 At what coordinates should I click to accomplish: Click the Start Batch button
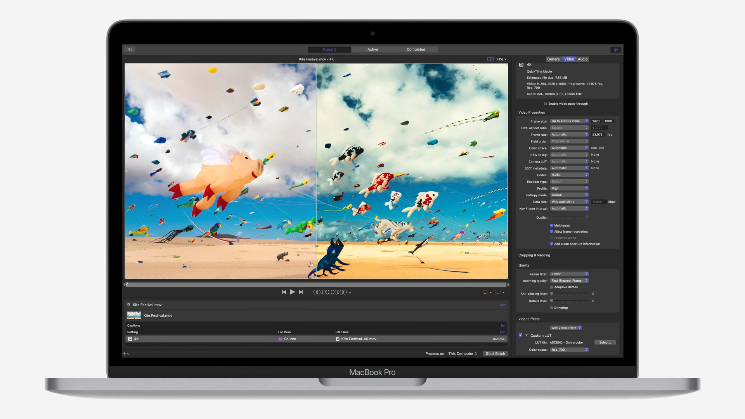(495, 353)
